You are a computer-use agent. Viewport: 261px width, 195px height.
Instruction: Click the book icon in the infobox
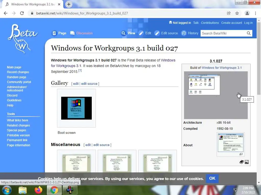coord(242,162)
